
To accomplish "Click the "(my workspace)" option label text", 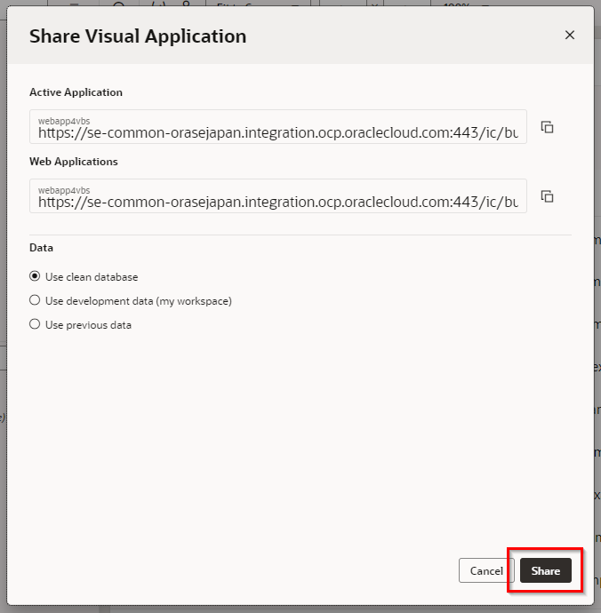I will pos(194,301).
